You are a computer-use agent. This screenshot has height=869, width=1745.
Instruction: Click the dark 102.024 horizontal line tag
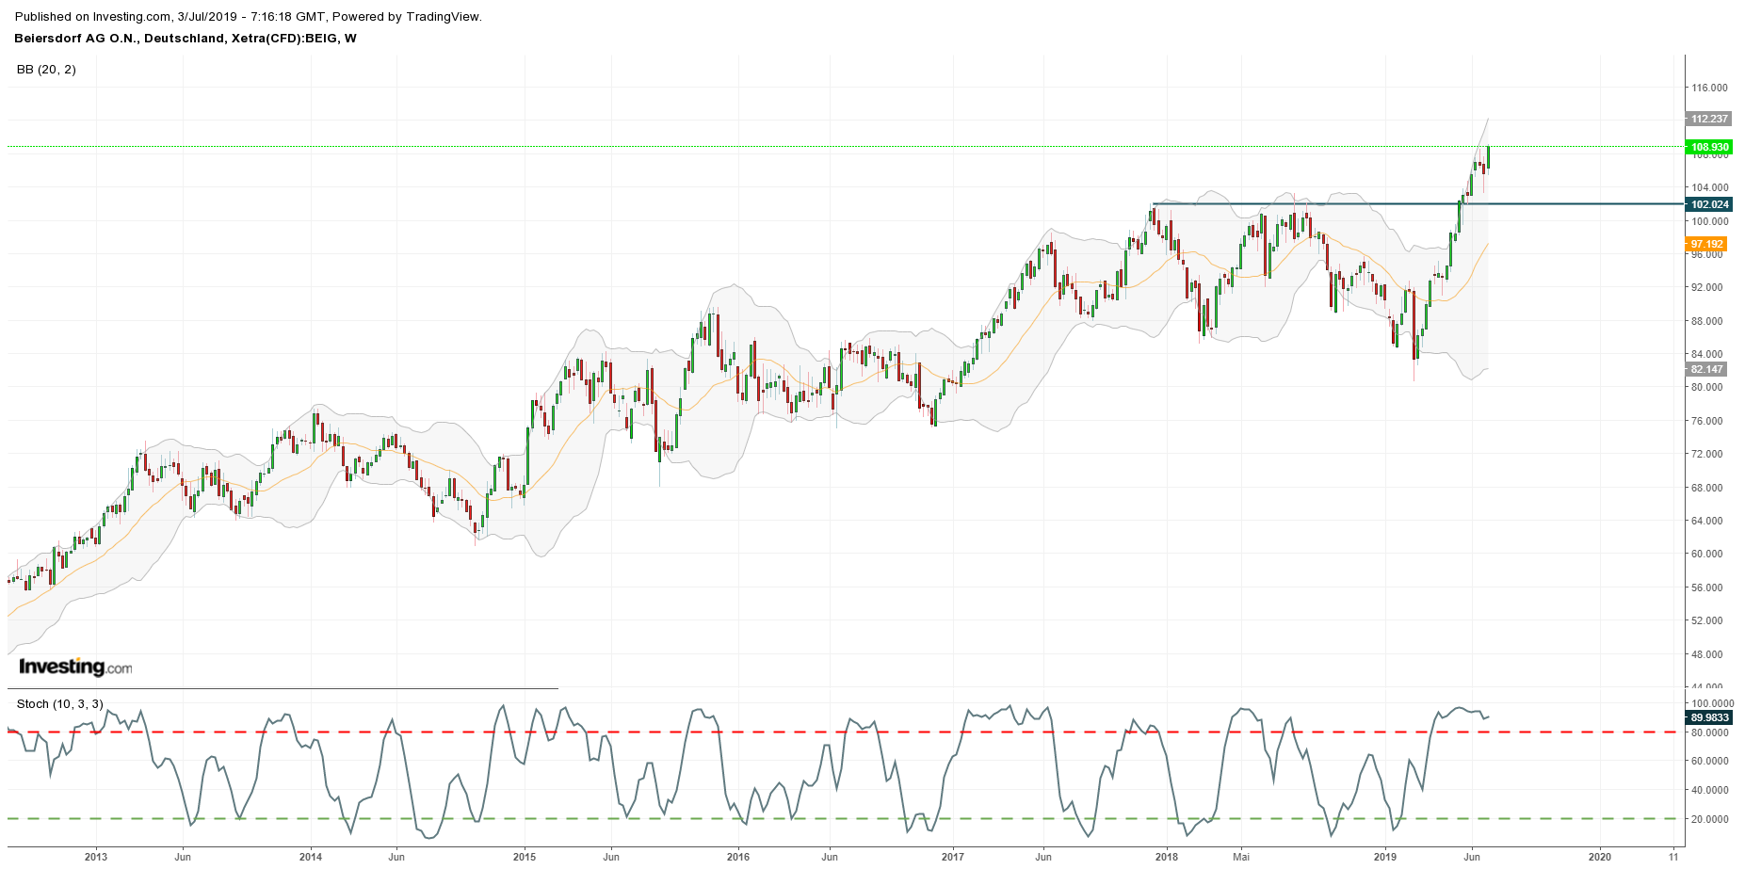click(x=1709, y=204)
